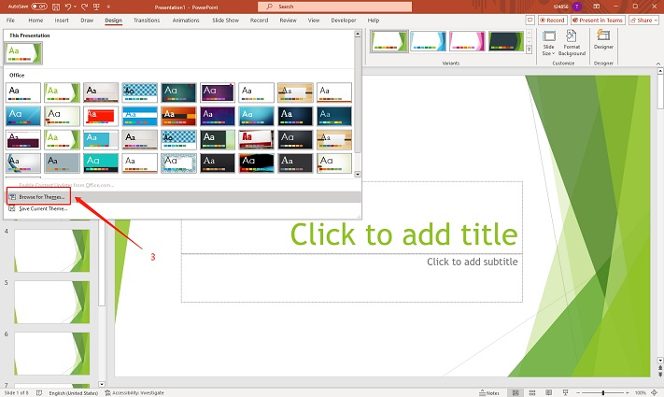This screenshot has width=664, height=397.
Task: Undo the last action
Action: 68,7
